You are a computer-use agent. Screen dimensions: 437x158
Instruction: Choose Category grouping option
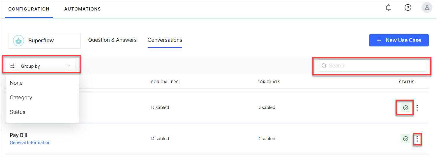coord(21,98)
